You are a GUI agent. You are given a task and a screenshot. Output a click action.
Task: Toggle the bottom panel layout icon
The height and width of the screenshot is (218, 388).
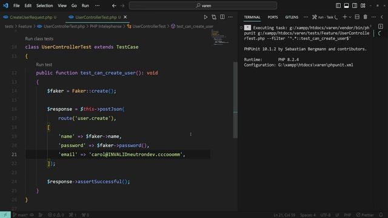click(346, 5)
